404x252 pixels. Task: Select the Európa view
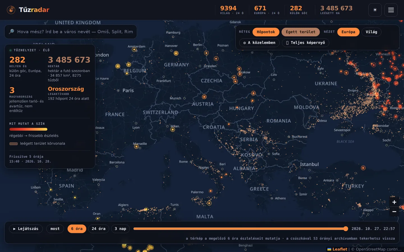348,32
